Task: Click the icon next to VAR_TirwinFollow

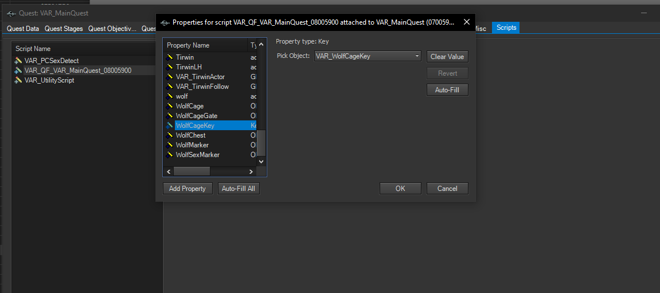Action: 170,87
